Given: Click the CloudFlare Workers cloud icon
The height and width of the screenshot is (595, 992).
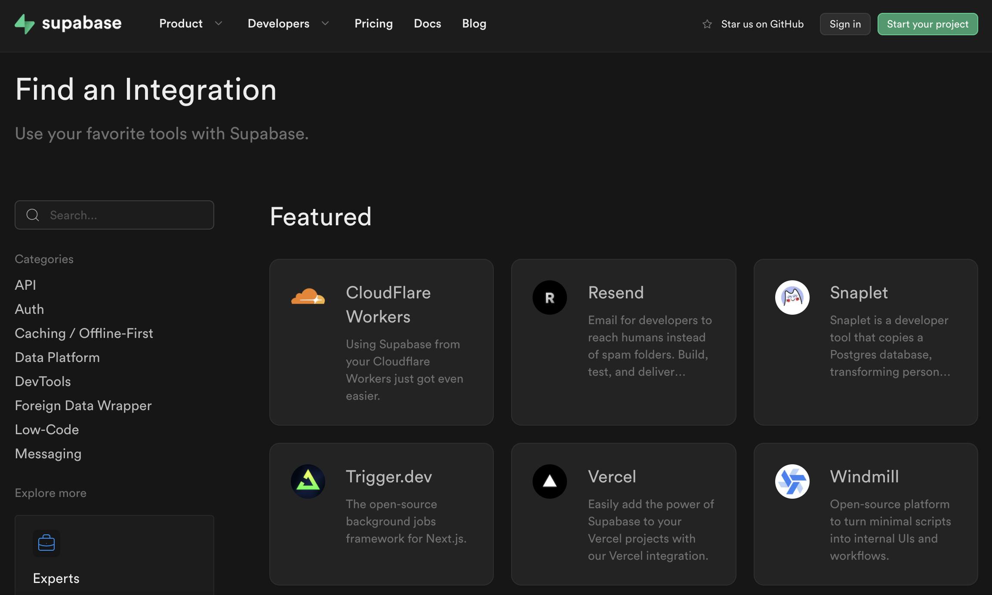Looking at the screenshot, I should pyautogui.click(x=308, y=297).
